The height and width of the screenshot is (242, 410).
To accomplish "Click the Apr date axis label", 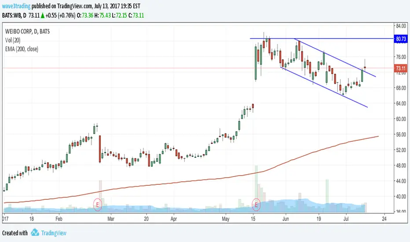I will [174, 219].
